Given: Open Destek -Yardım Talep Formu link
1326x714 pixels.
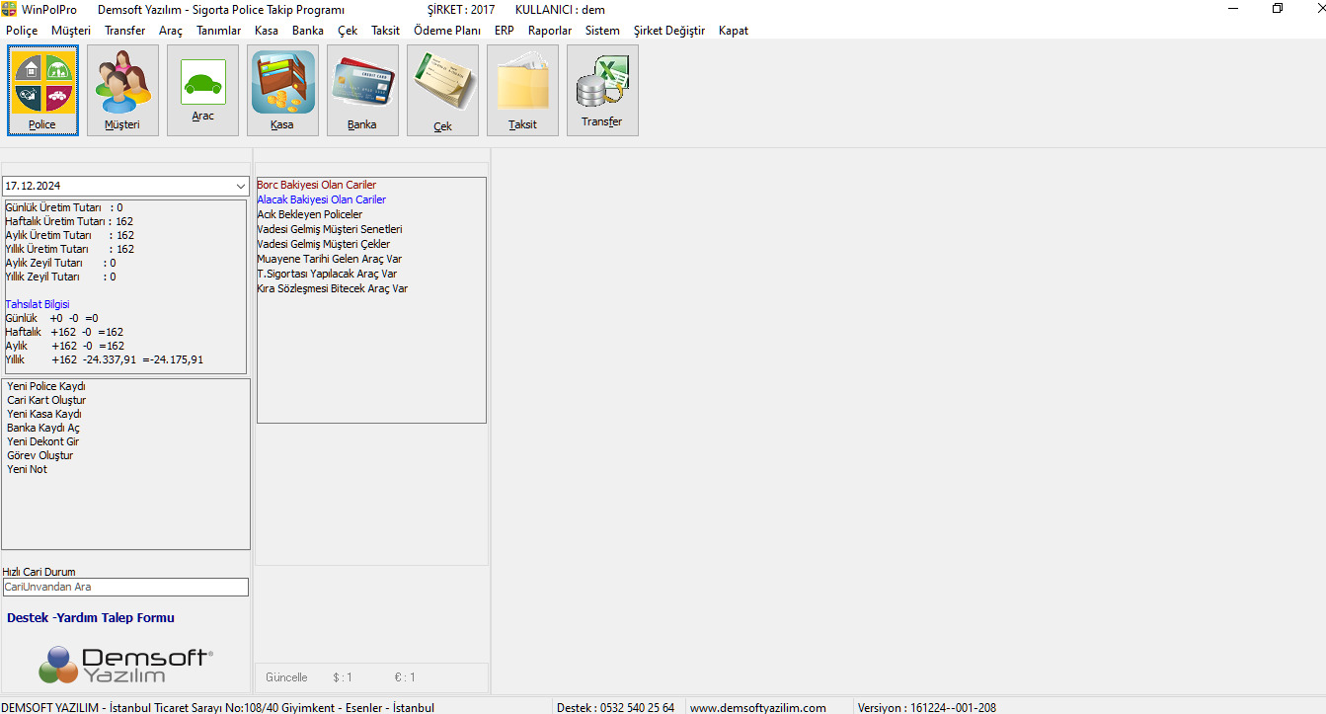Looking at the screenshot, I should click(x=91, y=618).
